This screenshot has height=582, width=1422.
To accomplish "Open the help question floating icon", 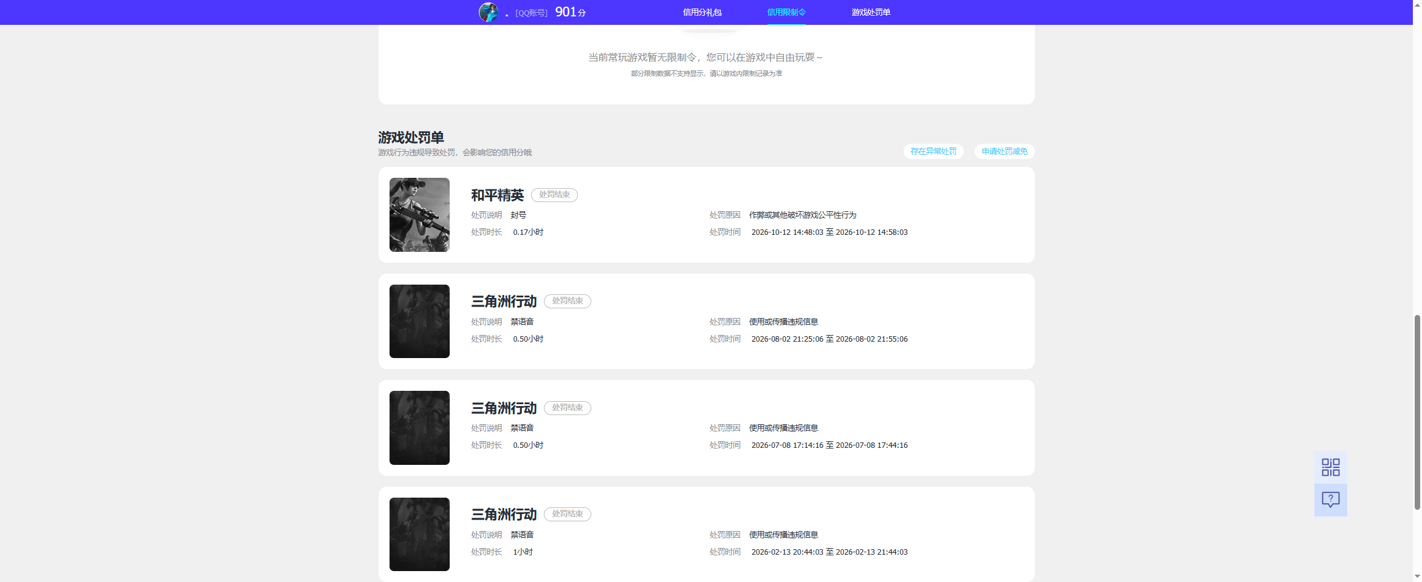I will [x=1330, y=500].
